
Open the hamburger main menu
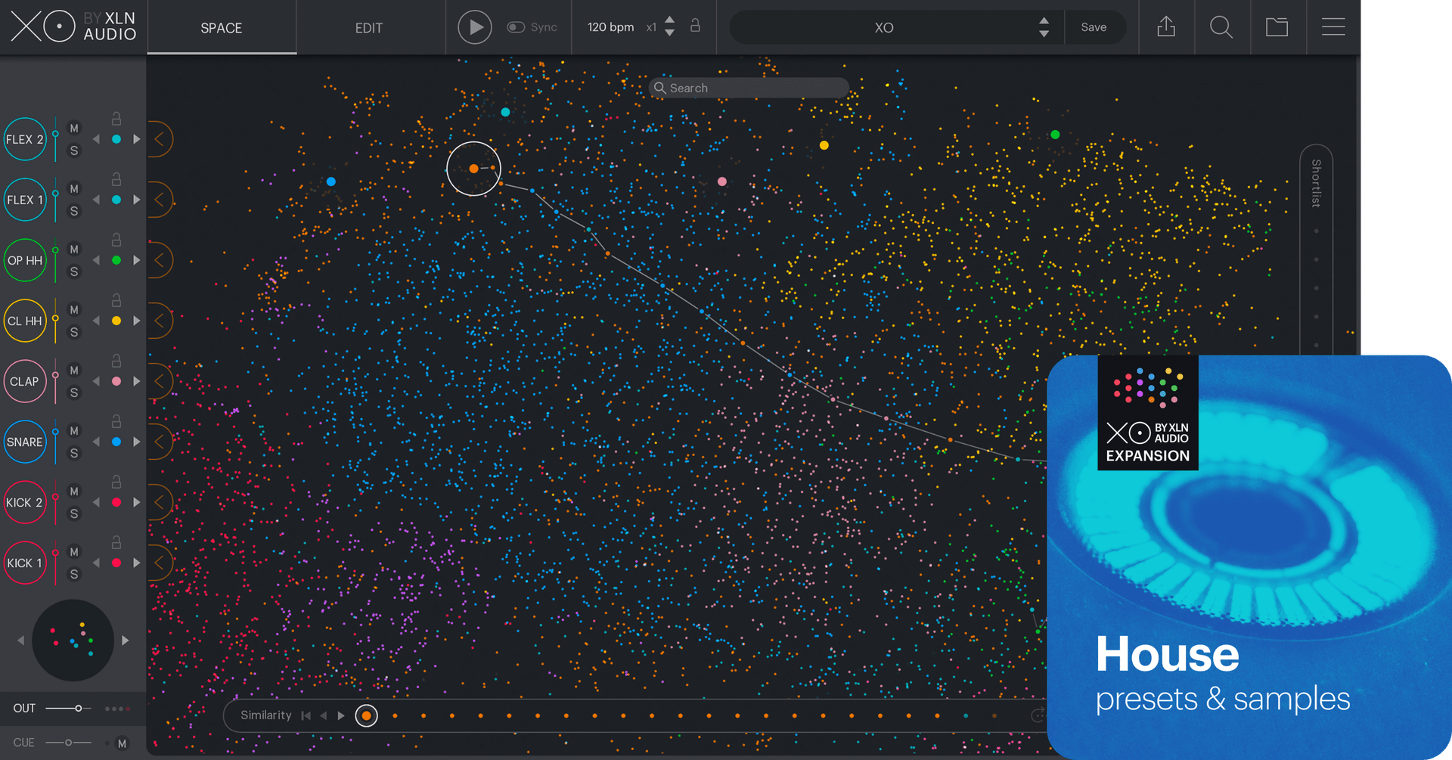pos(1333,27)
